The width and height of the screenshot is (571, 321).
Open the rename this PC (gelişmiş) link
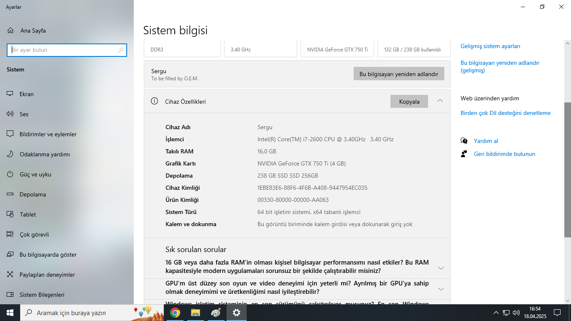(x=500, y=66)
